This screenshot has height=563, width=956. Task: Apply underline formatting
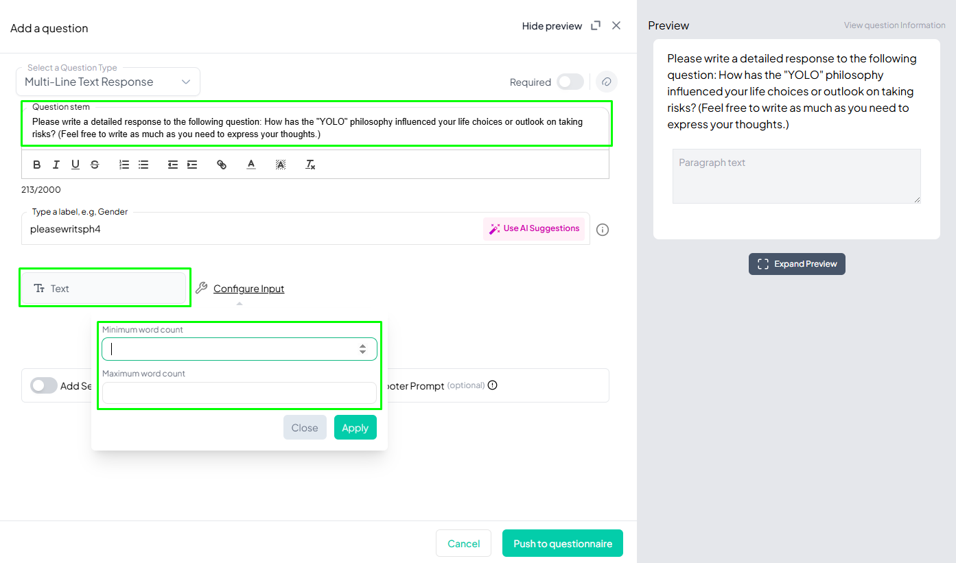(75, 165)
